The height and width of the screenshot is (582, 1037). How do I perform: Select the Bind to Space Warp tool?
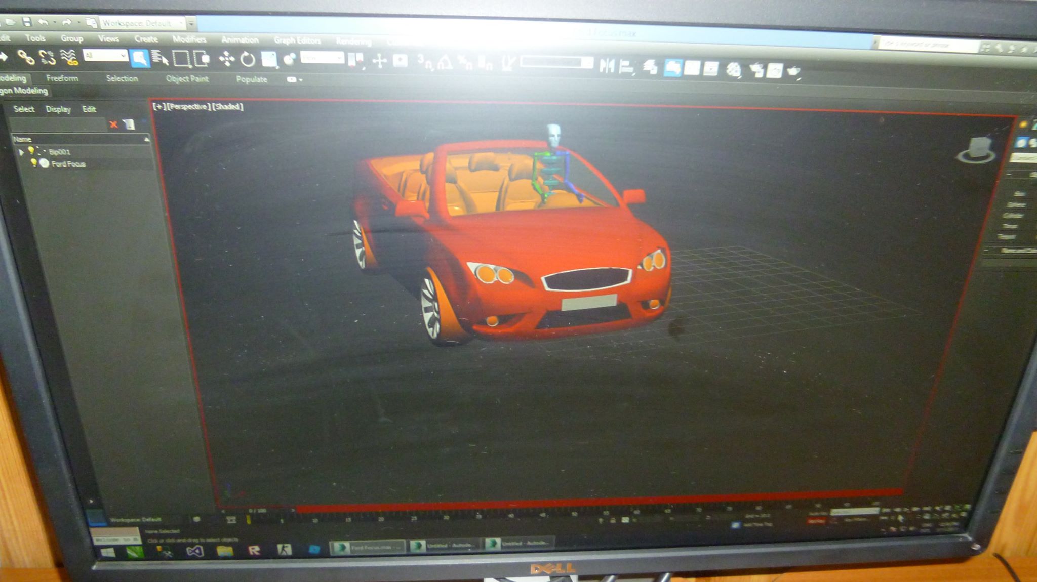(69, 58)
